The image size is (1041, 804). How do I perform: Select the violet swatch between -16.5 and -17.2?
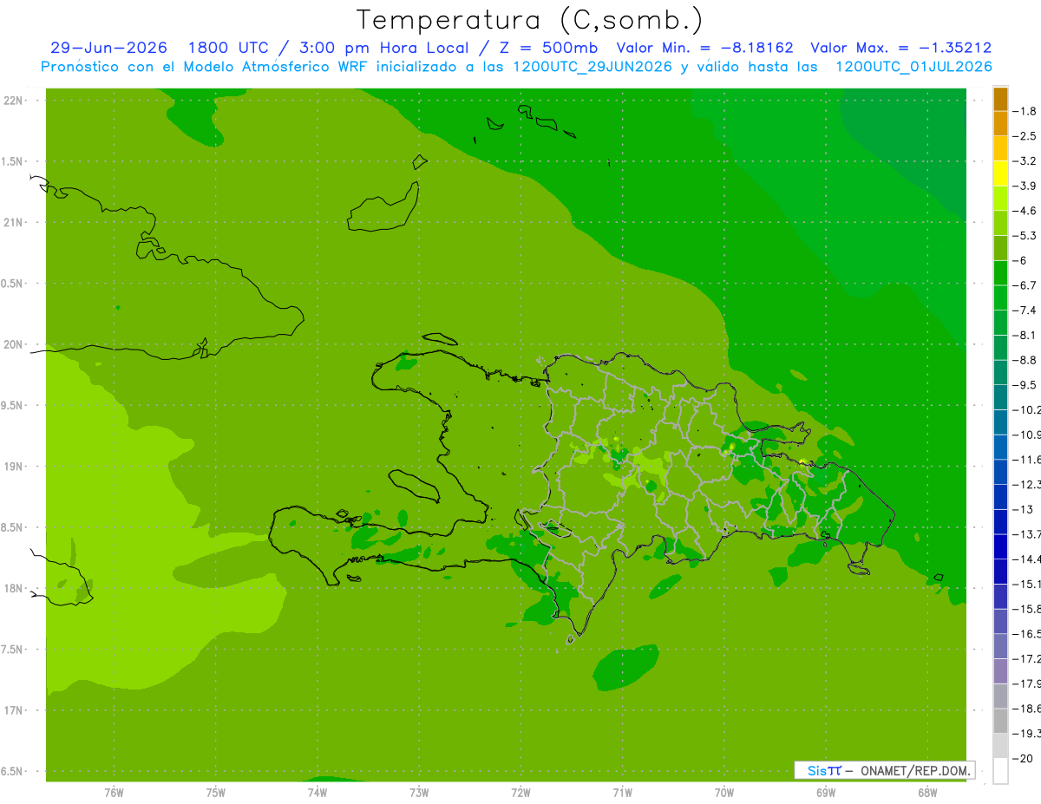tap(1000, 646)
